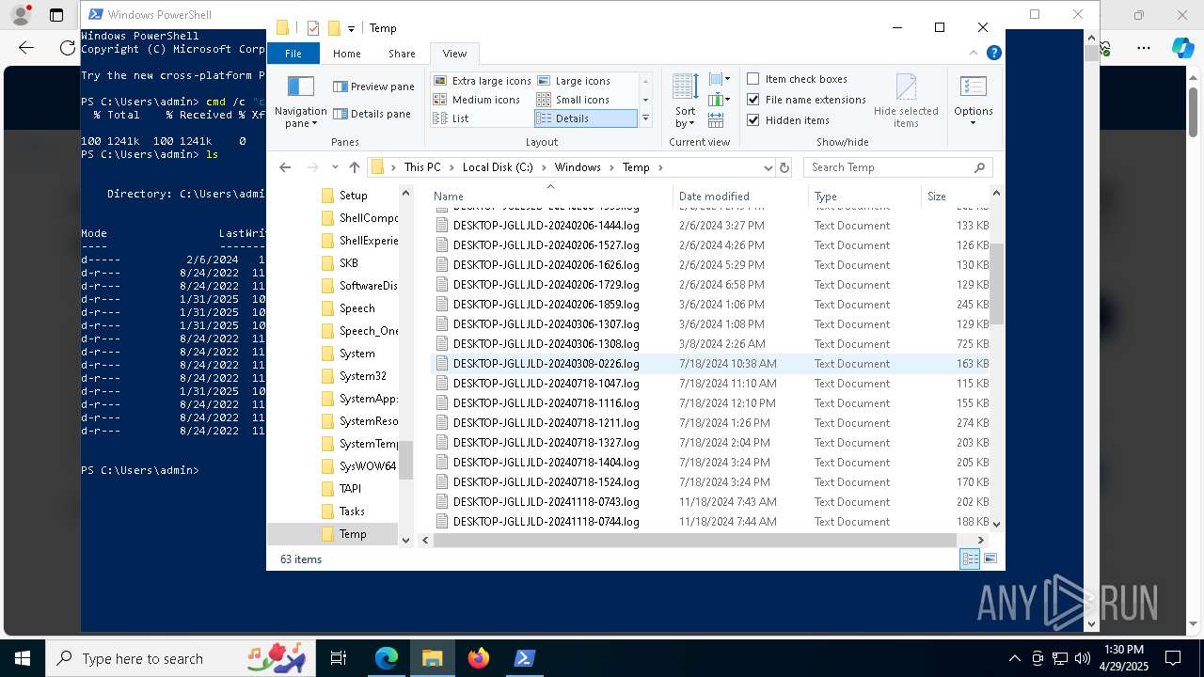1204x677 pixels.
Task: Click Hide selected items button
Action: coord(906,101)
